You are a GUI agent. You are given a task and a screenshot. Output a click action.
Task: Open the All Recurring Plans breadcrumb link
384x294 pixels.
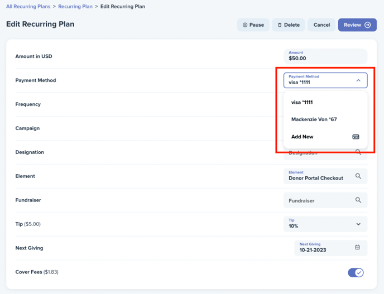pos(28,7)
